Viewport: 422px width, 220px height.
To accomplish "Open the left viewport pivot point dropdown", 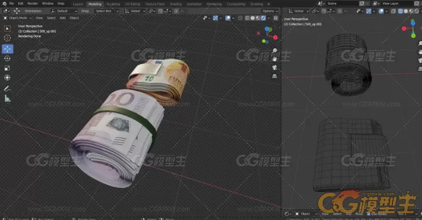I will [x=152, y=11].
